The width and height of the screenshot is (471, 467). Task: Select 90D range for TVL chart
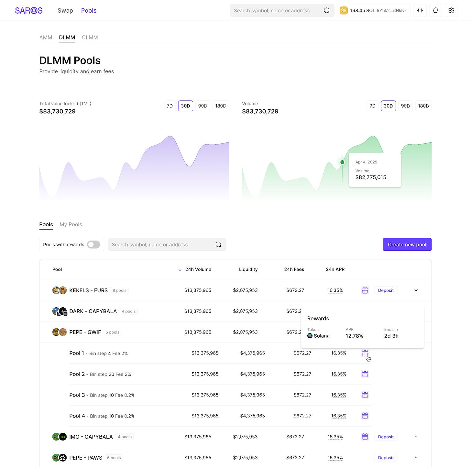click(x=203, y=106)
